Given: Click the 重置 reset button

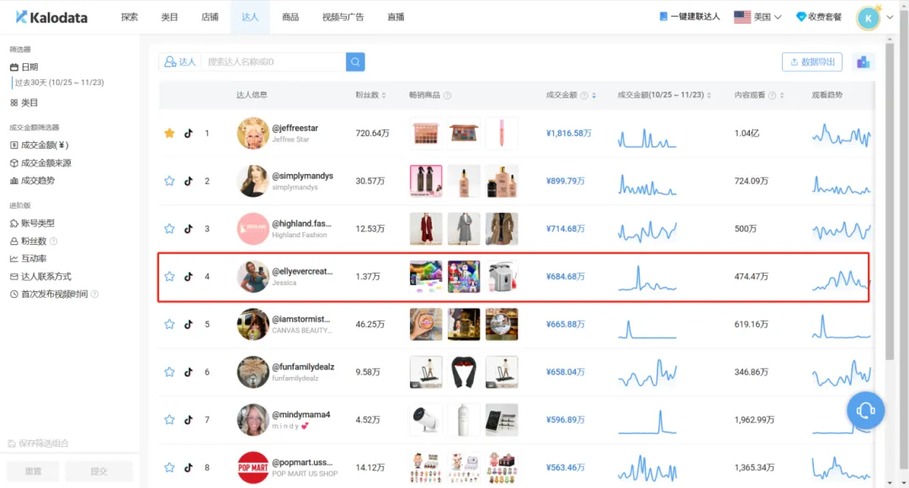Looking at the screenshot, I should [x=33, y=471].
